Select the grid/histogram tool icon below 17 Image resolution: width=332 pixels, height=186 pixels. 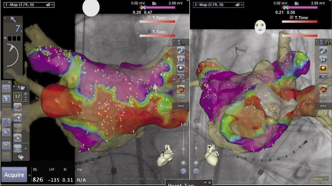click(17, 107)
